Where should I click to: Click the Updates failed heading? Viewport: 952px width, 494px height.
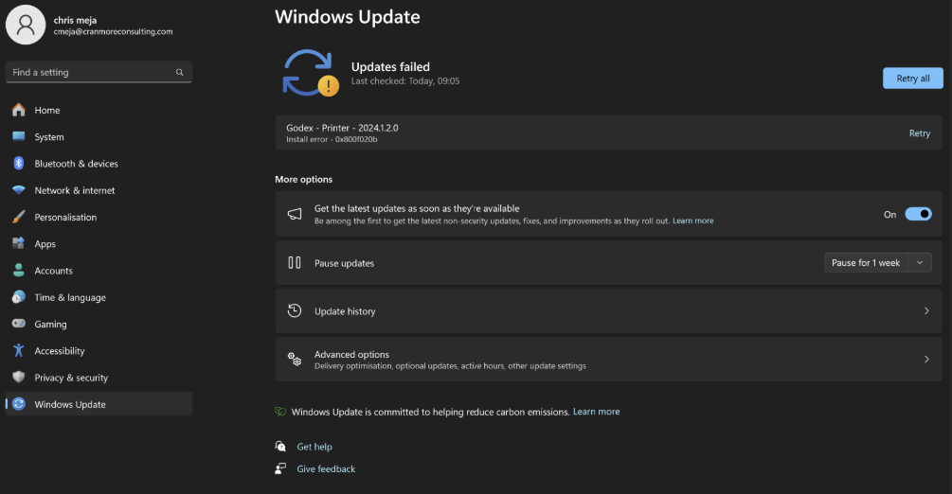click(390, 67)
